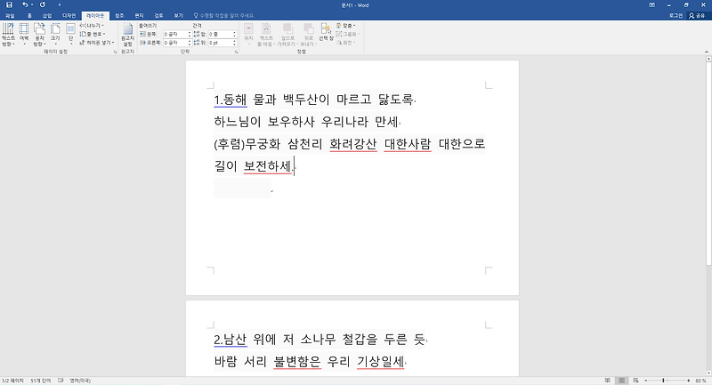Open the 텍스트 방향 (Text Direction) menu

[x=8, y=35]
